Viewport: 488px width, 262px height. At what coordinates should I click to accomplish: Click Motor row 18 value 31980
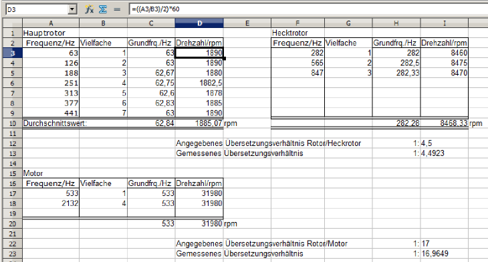pyautogui.click(x=199, y=203)
